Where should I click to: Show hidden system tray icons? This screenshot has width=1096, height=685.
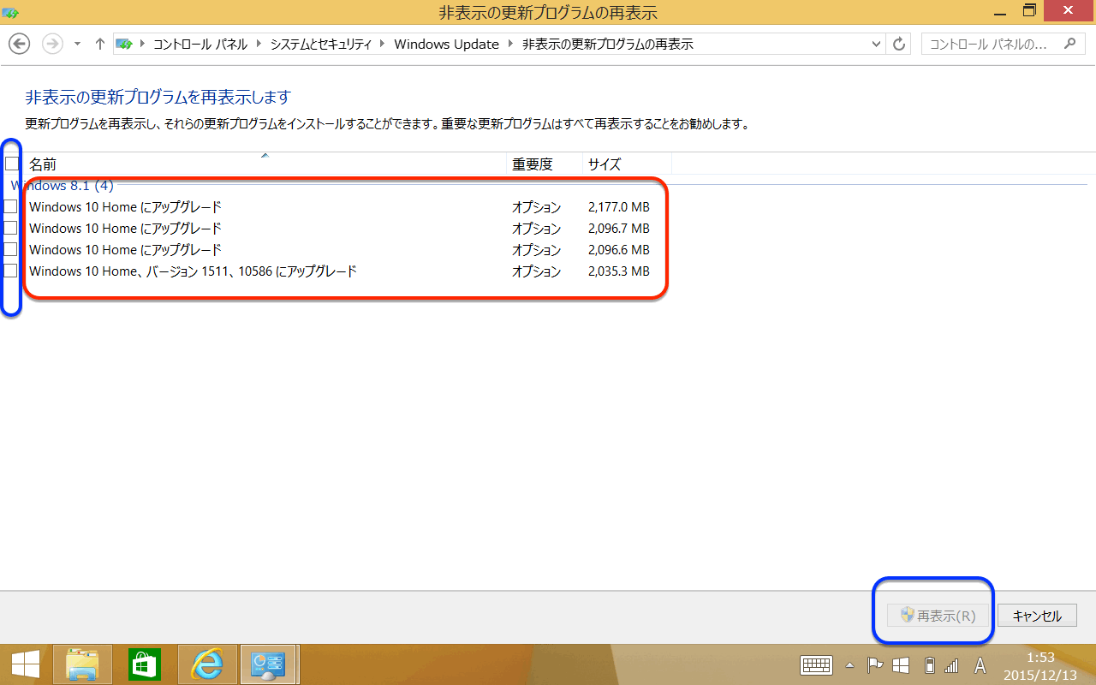(x=849, y=665)
